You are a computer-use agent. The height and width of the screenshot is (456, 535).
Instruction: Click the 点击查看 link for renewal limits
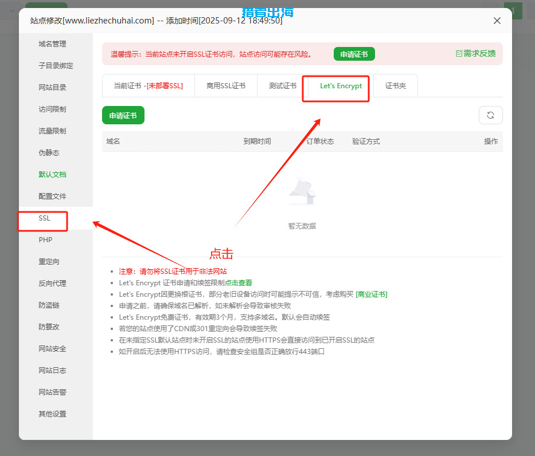click(238, 283)
